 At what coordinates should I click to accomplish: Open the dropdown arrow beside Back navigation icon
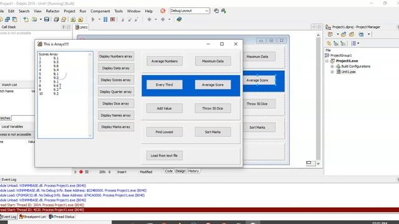[156, 19]
